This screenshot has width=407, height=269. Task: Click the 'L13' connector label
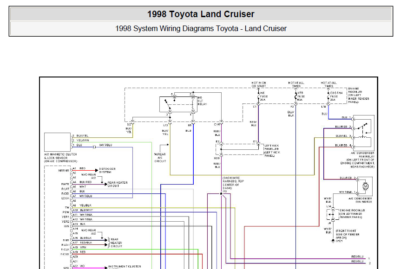point(165,125)
